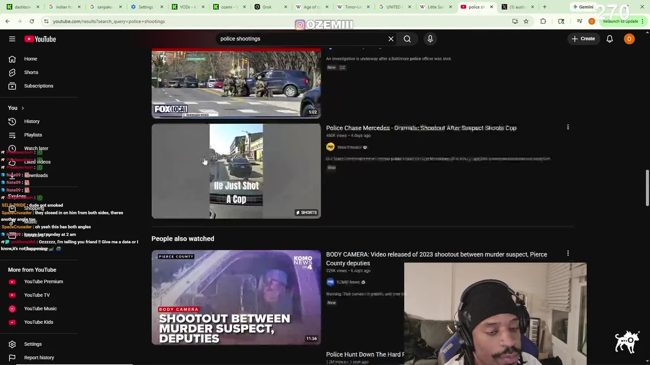Open the account avatar menu
Screen dimensions: 650x365
(629, 39)
